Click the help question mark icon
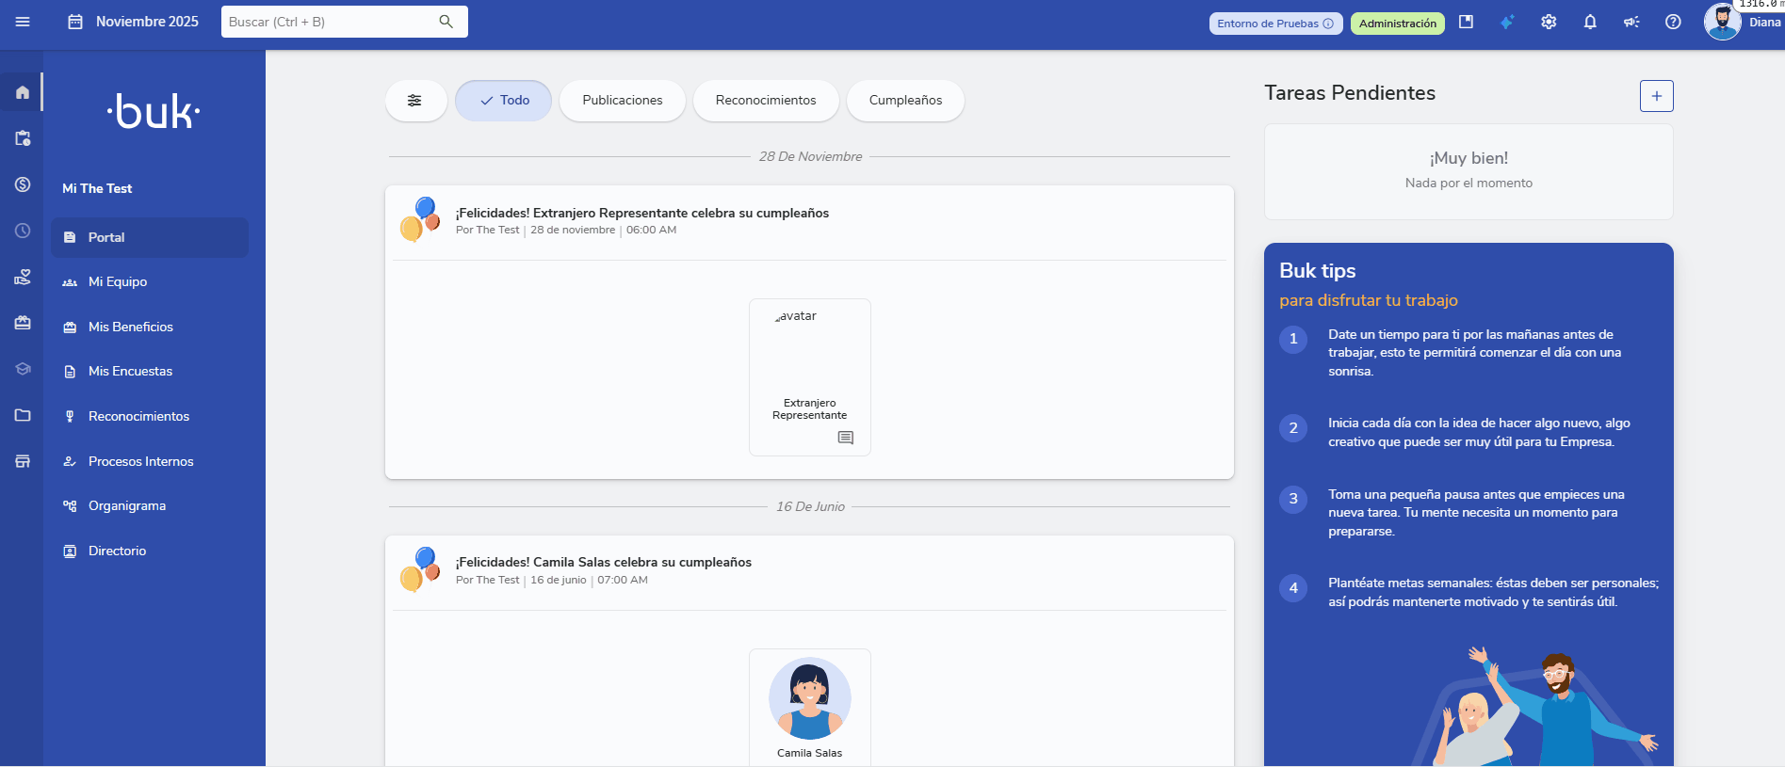The width and height of the screenshot is (1785, 767). (1673, 22)
